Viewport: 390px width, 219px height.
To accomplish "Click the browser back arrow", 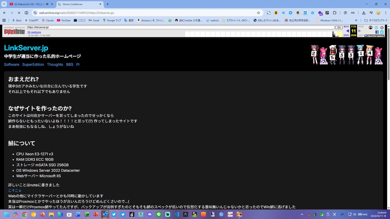I will (5, 13).
